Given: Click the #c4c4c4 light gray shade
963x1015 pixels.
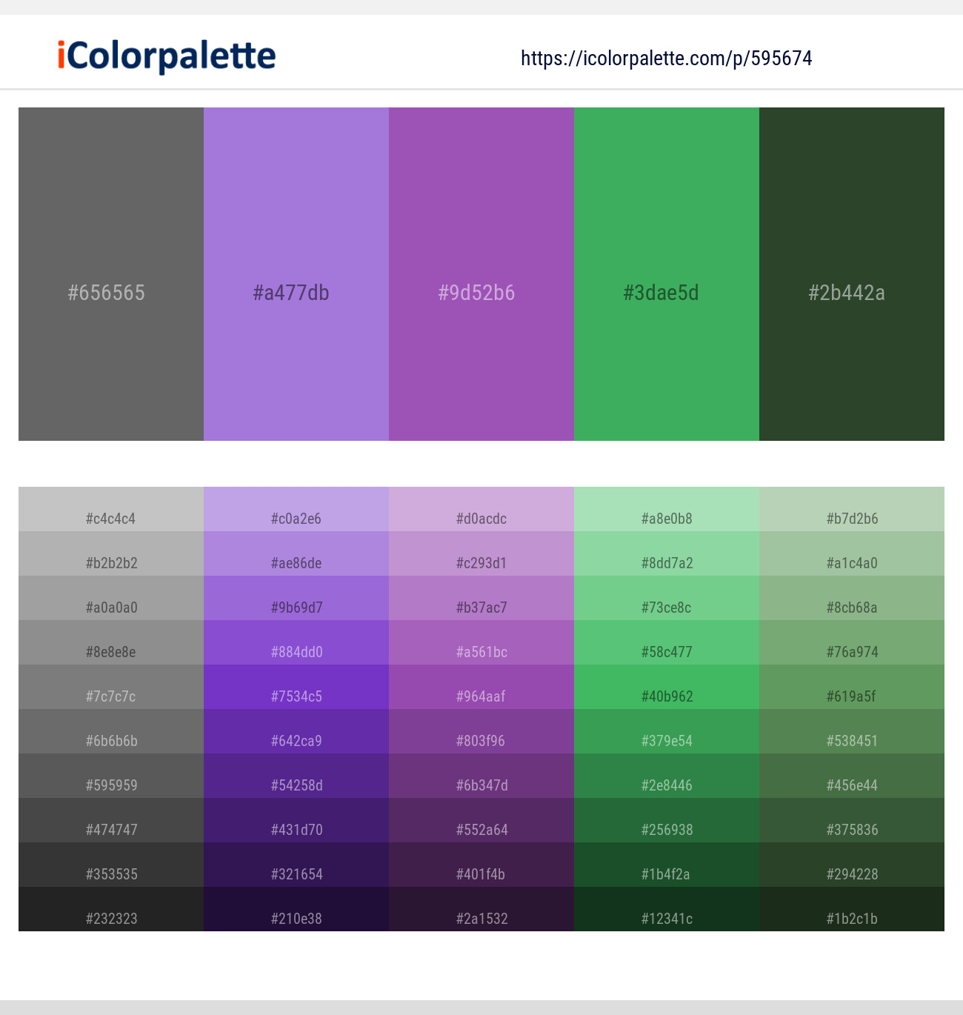Looking at the screenshot, I should [111, 509].
